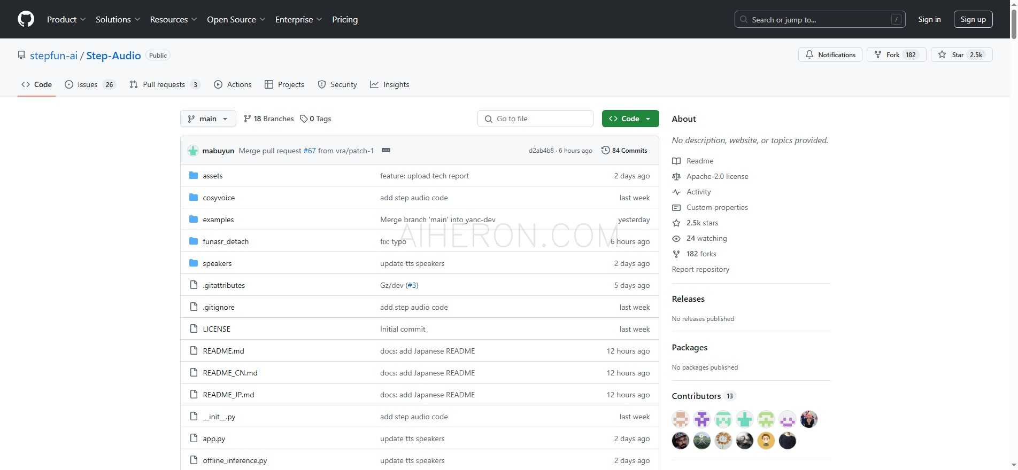Star the repository
1018x470 pixels.
pyautogui.click(x=961, y=54)
